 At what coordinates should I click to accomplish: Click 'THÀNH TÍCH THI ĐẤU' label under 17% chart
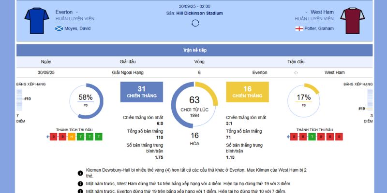pos(315,130)
